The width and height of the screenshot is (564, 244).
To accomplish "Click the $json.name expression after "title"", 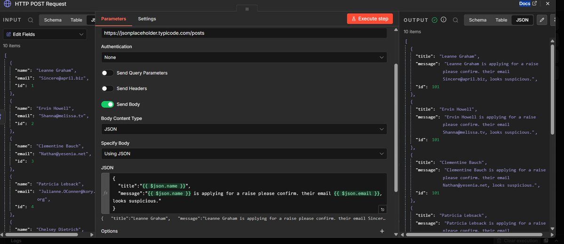I will point(164,186).
